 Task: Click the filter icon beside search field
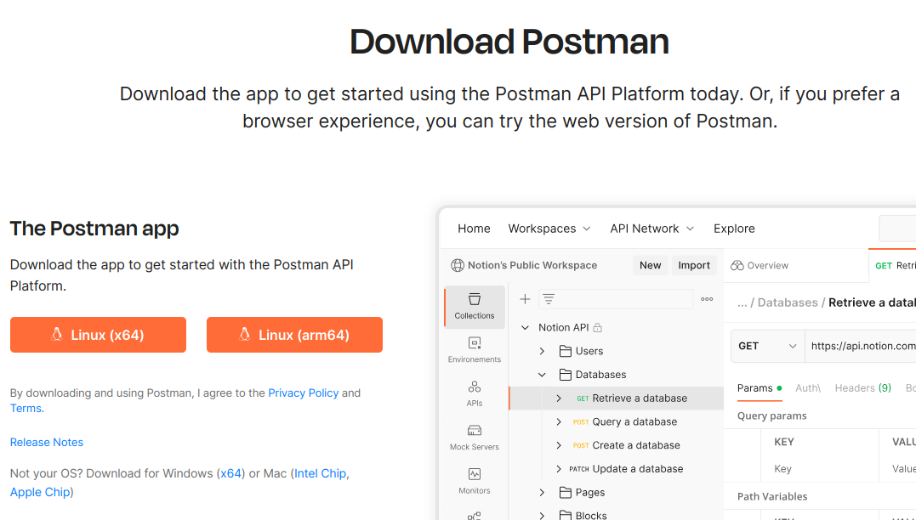[549, 299]
